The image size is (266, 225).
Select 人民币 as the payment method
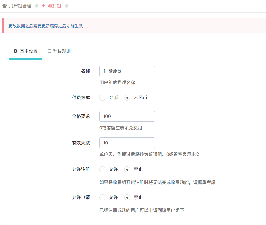(x=127, y=98)
